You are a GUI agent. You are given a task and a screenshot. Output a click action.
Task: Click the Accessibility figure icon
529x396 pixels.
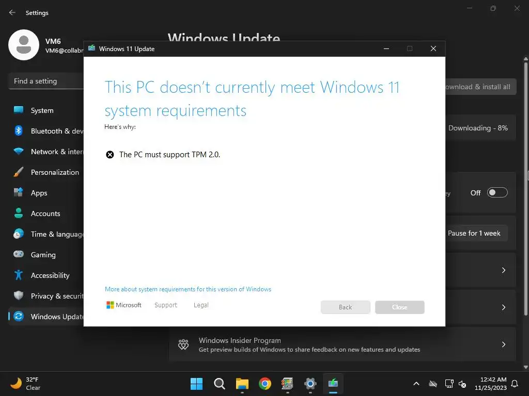click(19, 275)
